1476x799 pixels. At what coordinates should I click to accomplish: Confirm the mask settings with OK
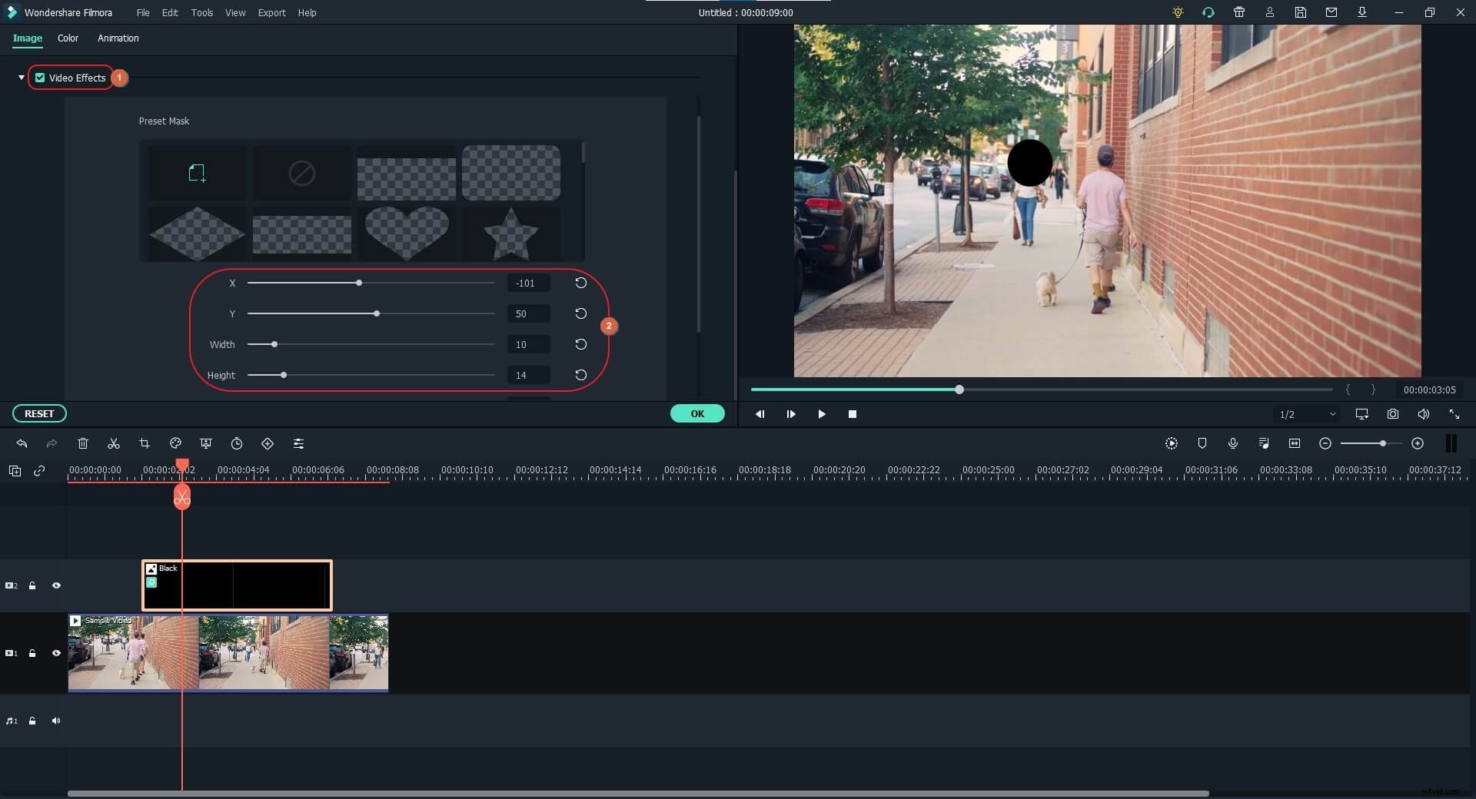(x=697, y=413)
